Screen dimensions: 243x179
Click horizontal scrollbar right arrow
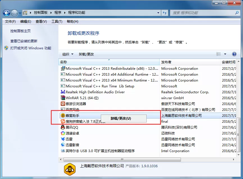(x=233, y=159)
